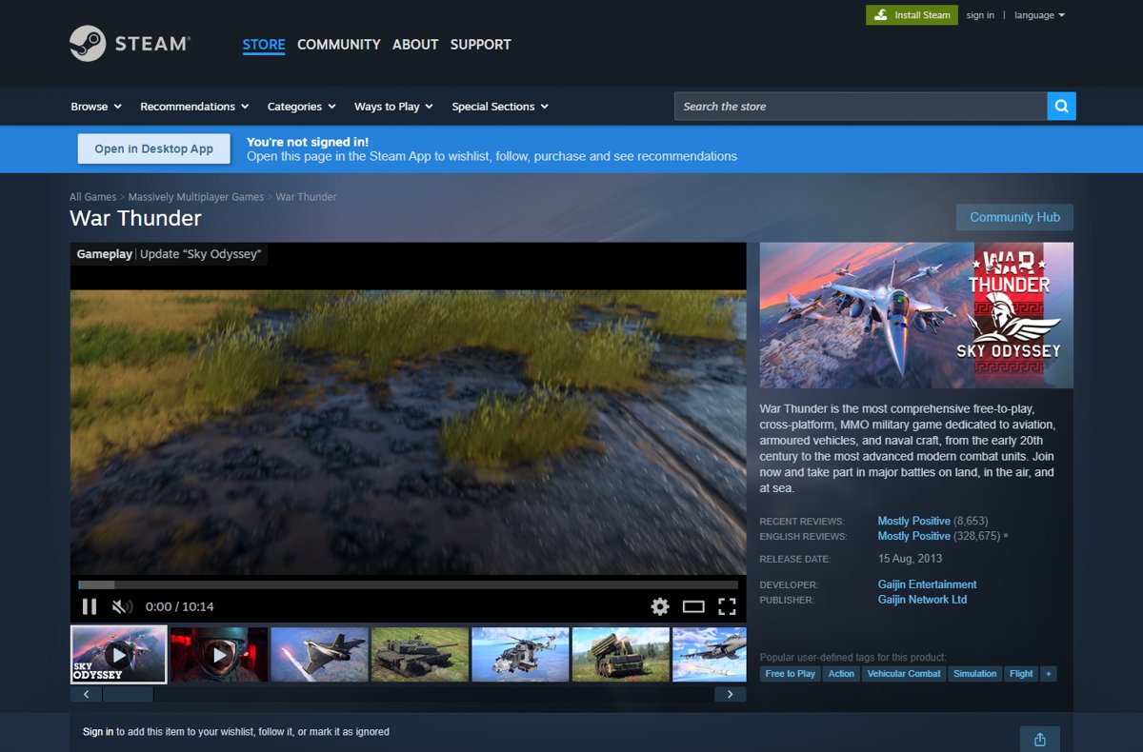Open the COMMUNITY tab

pos(338,45)
